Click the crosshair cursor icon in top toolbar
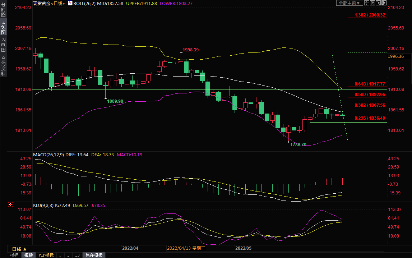This screenshot has width=412, height=258. [x=367, y=3]
